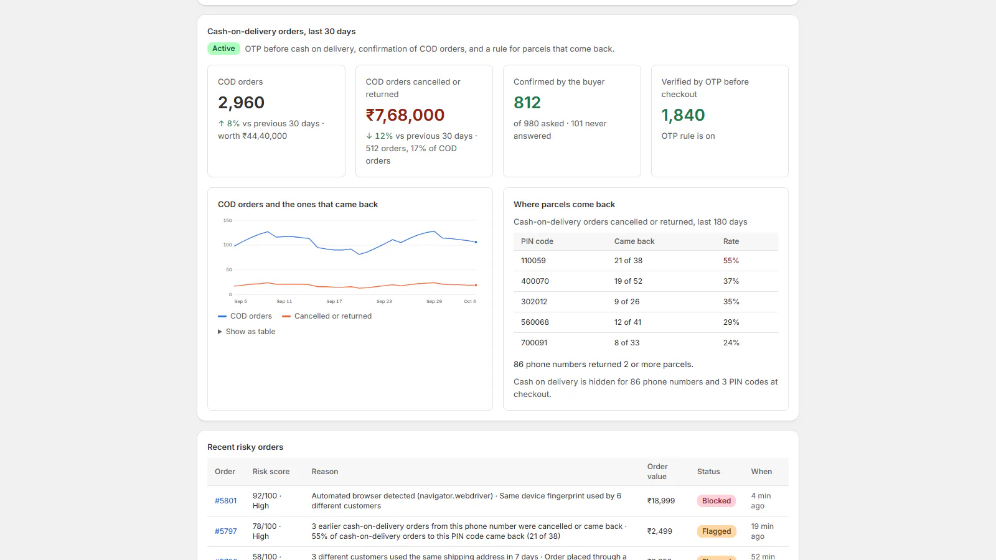Select PIN code 110059 row cell
This screenshot has width=996, height=560.
click(533, 261)
